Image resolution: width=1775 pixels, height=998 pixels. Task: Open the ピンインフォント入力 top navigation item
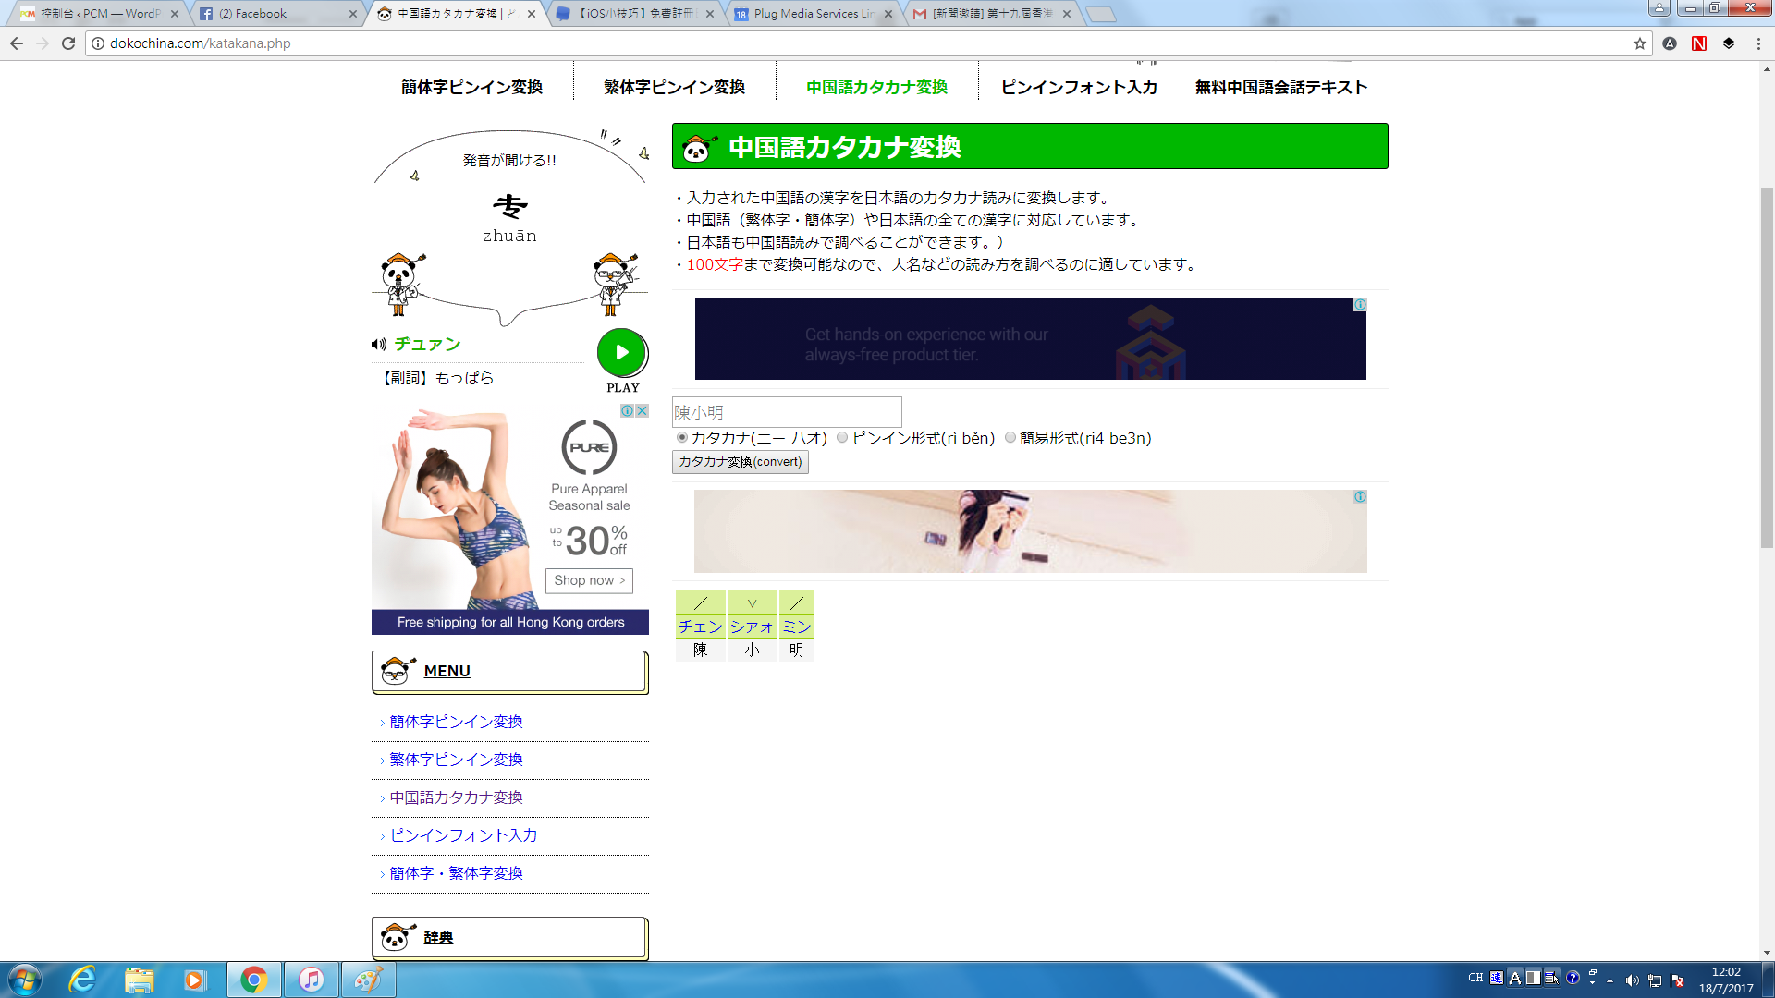(1079, 87)
